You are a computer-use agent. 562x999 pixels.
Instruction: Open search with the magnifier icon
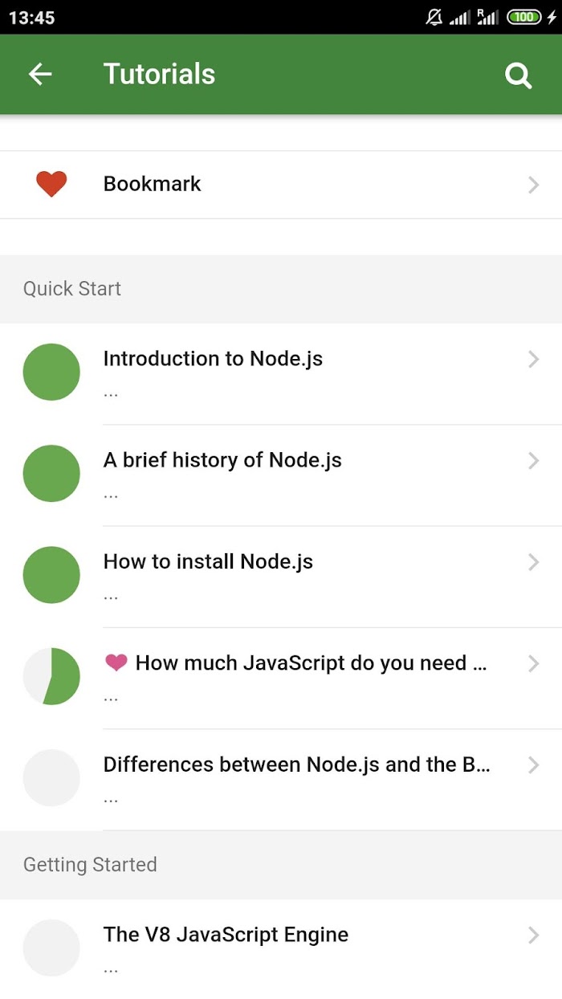click(x=518, y=75)
